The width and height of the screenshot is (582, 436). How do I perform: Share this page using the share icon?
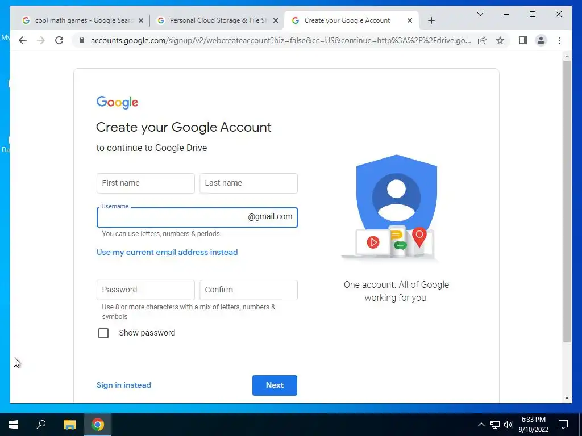[x=482, y=40]
